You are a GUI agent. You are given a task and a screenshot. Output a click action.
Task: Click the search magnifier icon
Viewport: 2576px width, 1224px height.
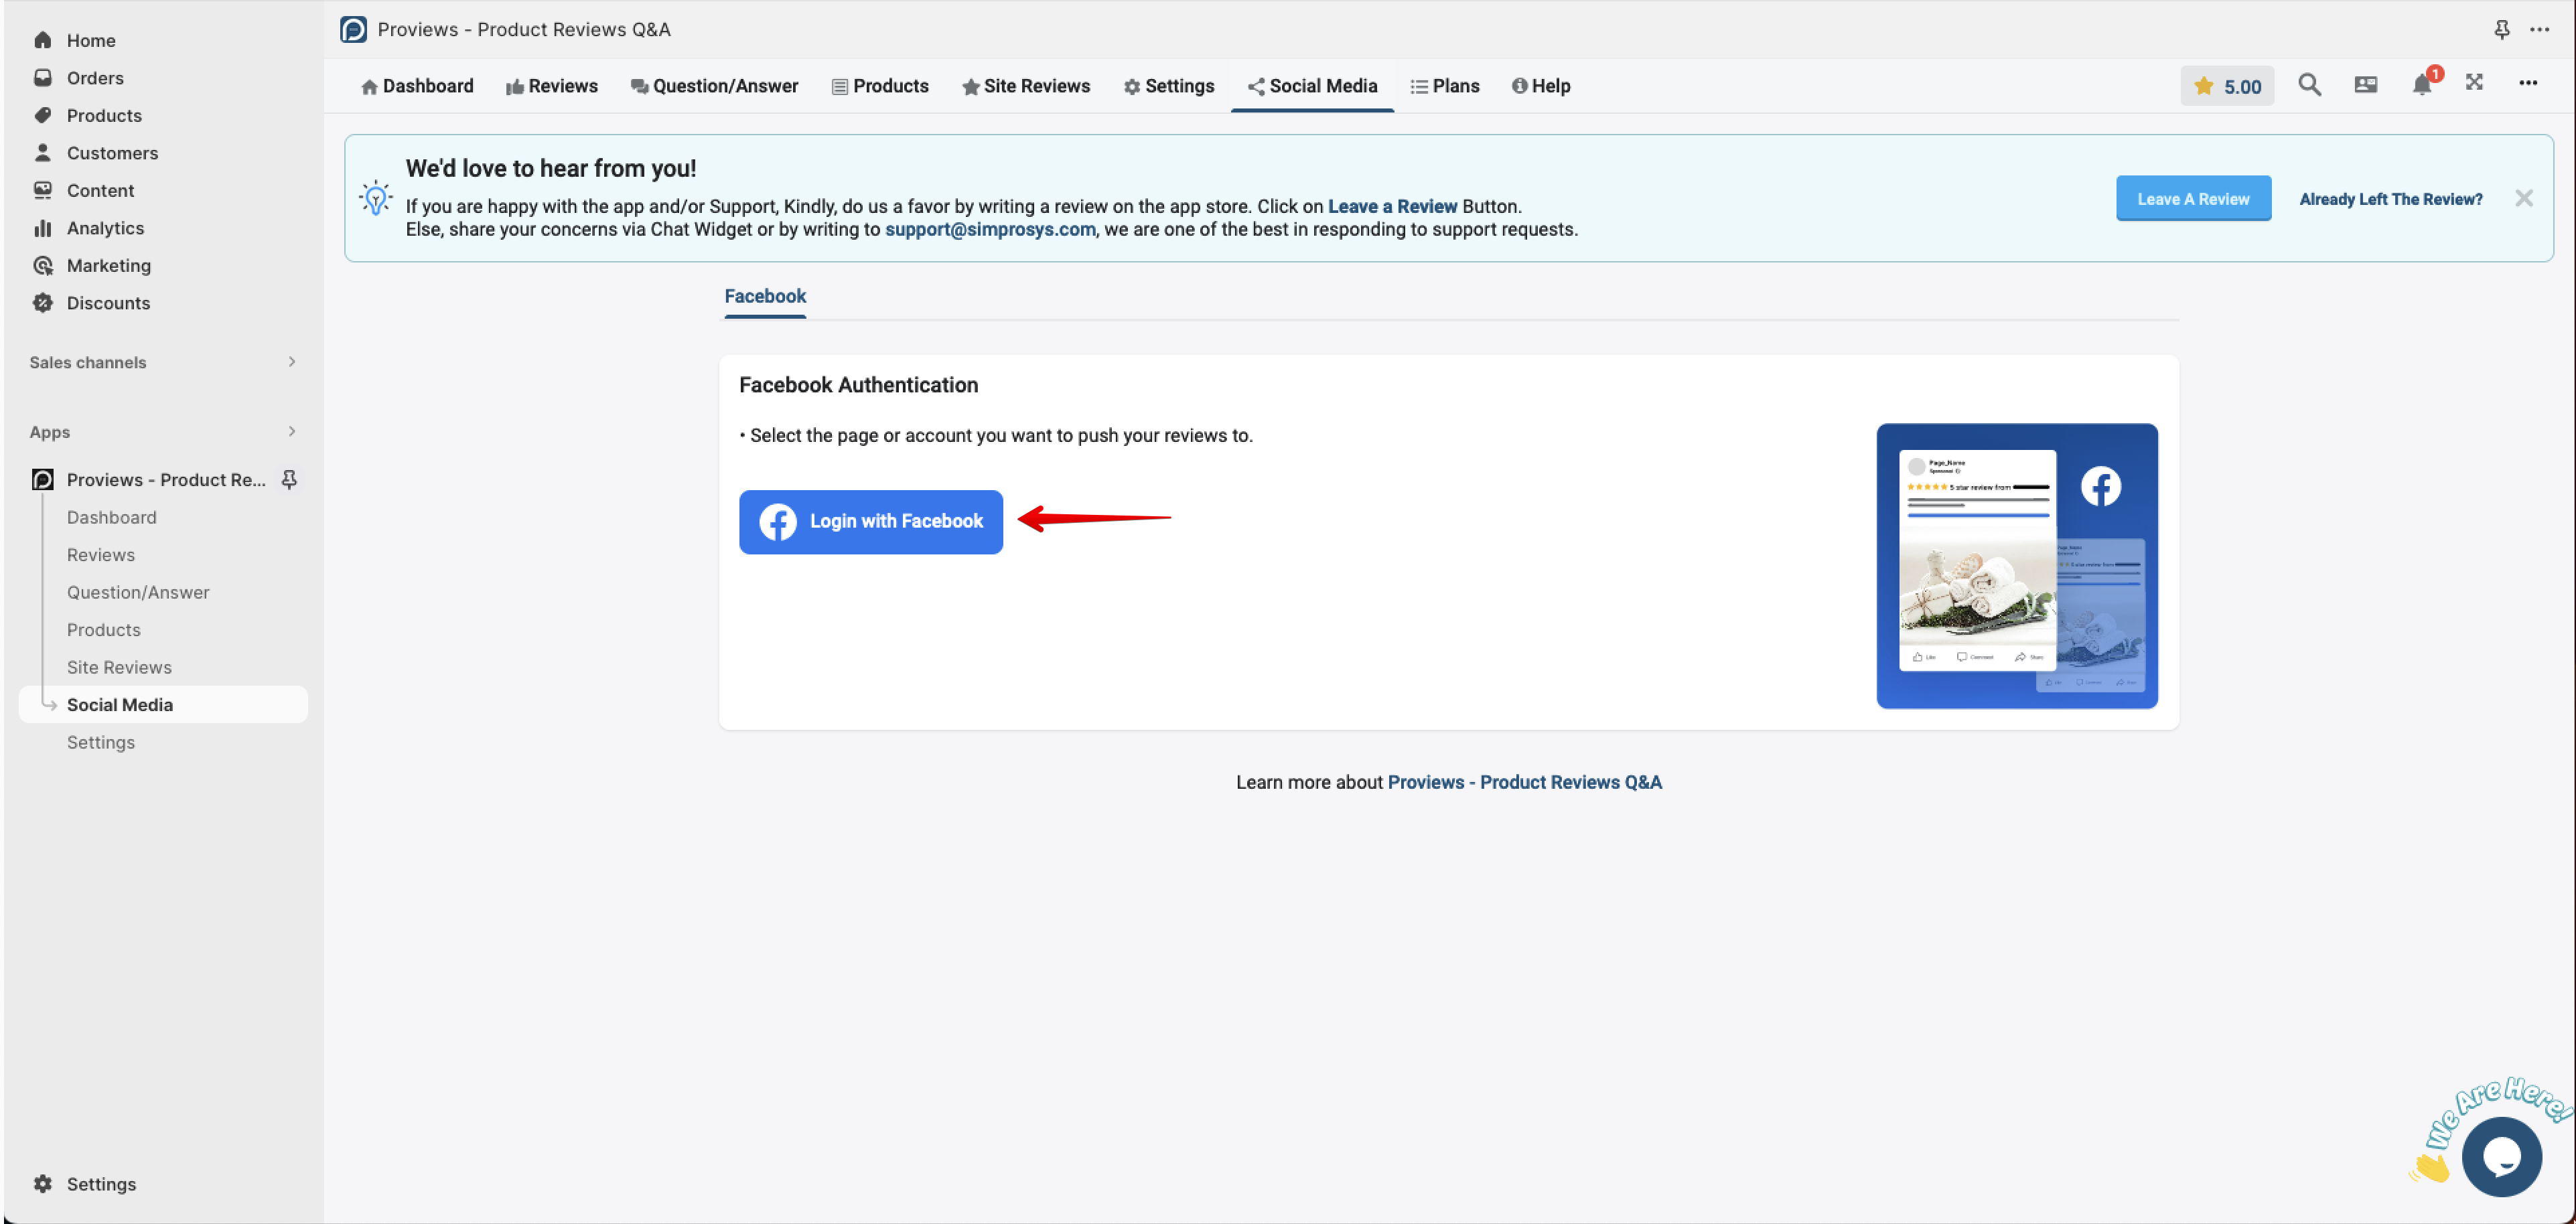[x=2309, y=85]
